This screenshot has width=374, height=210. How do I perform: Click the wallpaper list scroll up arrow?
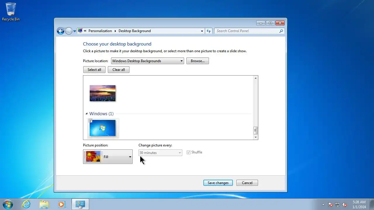coord(256,78)
